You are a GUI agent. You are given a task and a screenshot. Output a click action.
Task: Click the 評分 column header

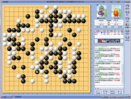(108, 31)
